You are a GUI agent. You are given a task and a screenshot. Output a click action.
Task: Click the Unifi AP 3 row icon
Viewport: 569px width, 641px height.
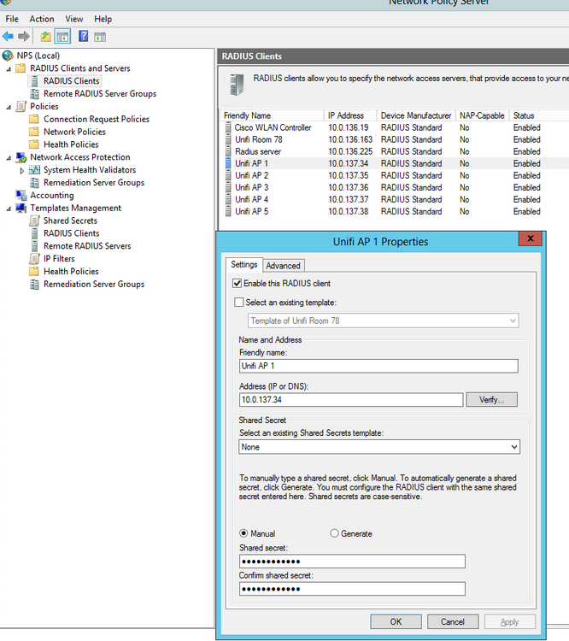[x=228, y=187]
